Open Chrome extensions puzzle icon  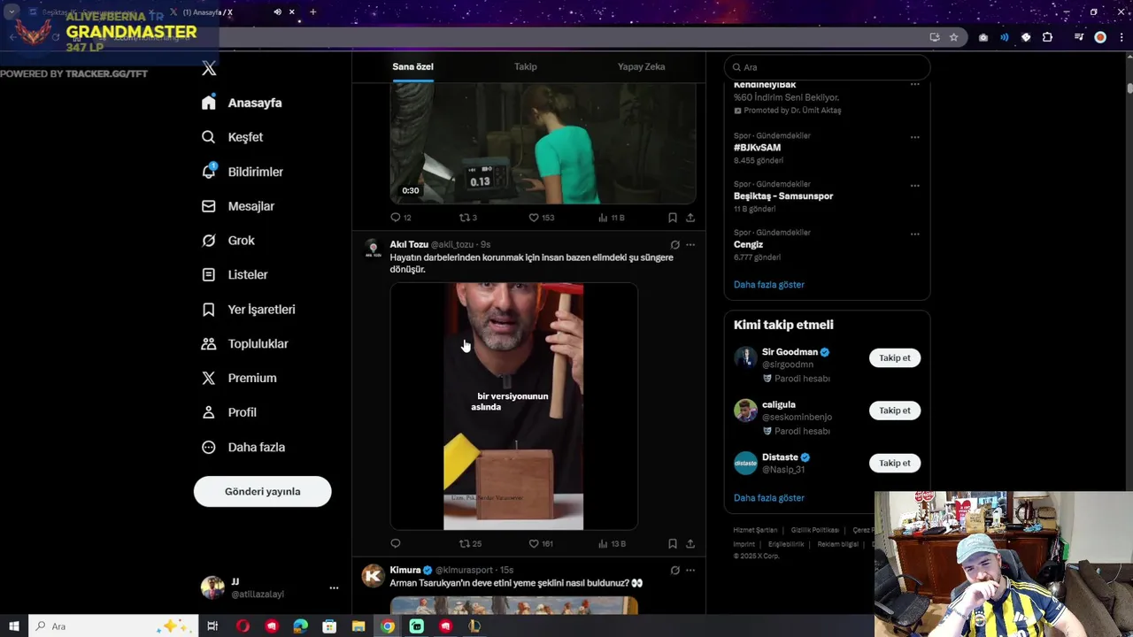click(x=1047, y=37)
